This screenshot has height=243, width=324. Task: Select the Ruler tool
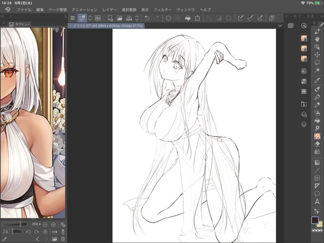(x=317, y=186)
